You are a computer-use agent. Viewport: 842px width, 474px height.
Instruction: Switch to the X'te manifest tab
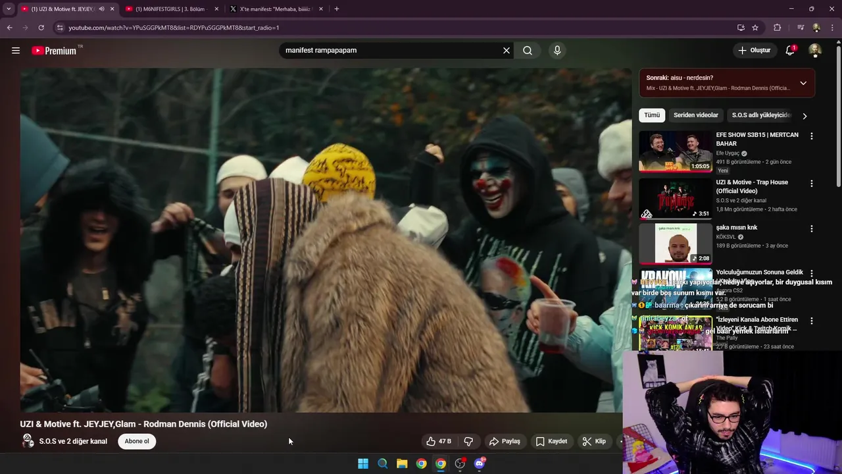click(275, 9)
